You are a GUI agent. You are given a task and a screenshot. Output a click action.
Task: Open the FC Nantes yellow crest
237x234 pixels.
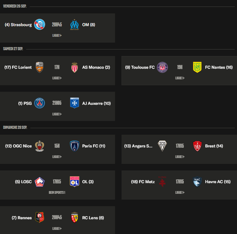coord(197,67)
